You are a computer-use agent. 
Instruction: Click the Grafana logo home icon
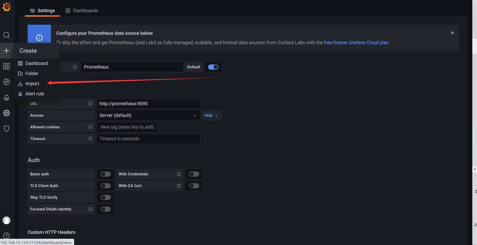[x=7, y=7]
